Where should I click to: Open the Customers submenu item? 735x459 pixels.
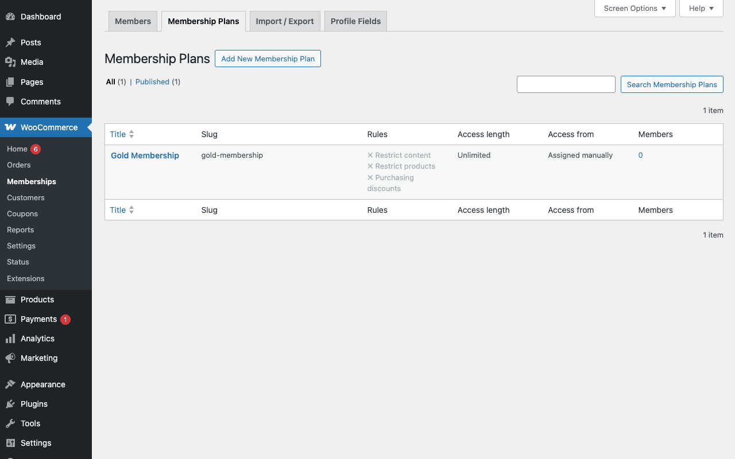tap(26, 197)
